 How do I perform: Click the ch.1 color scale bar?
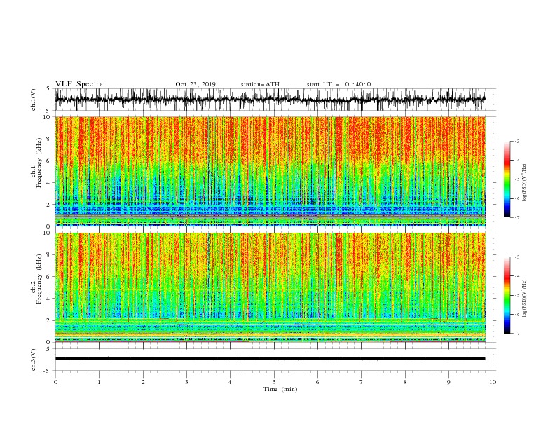click(507, 179)
